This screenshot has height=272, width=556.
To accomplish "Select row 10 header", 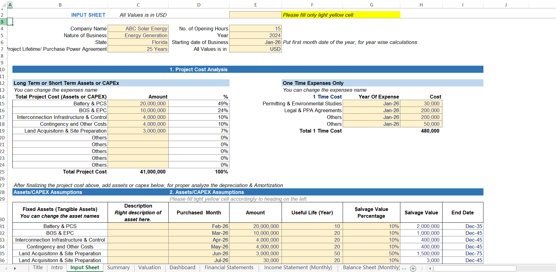I will [x=2, y=69].
